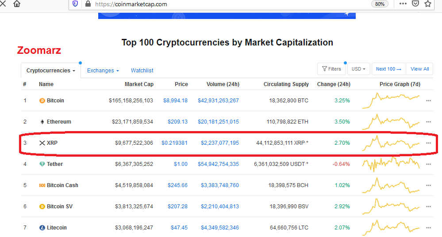Click XRP price $0.219381
442x237 pixels.
[174, 143]
